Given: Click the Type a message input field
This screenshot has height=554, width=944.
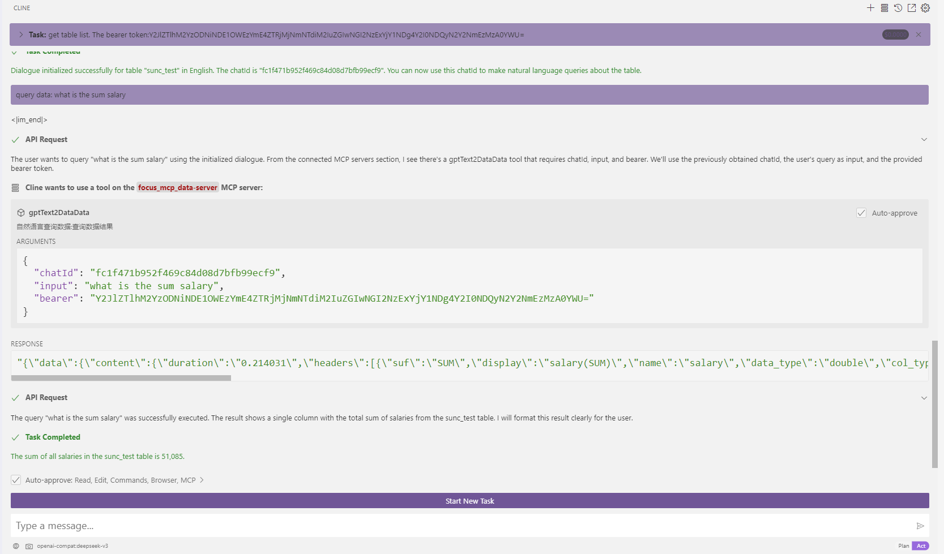Looking at the screenshot, I should pos(453,526).
